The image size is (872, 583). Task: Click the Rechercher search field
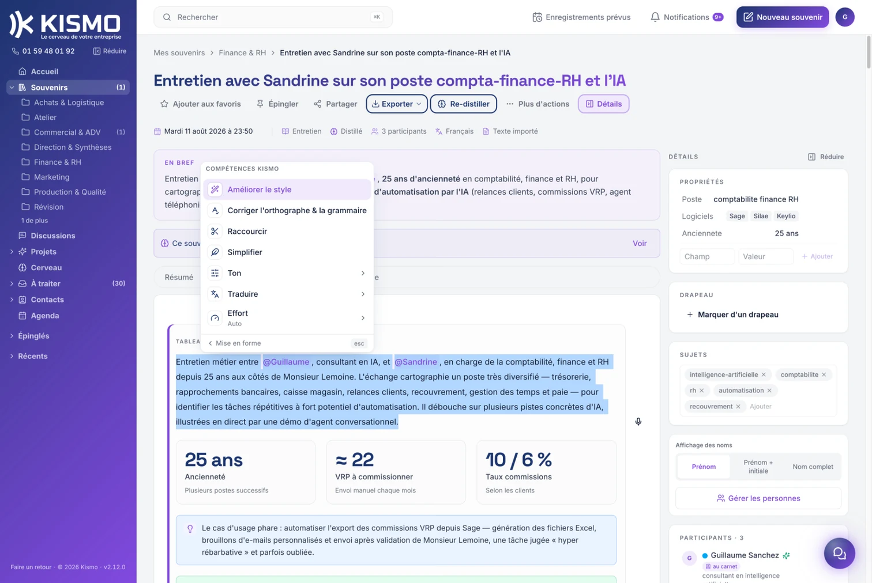pos(273,17)
